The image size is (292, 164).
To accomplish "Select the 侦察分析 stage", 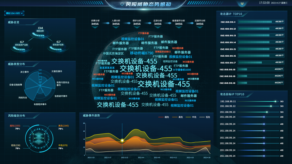I will pyautogui.click(x=95, y=22).
